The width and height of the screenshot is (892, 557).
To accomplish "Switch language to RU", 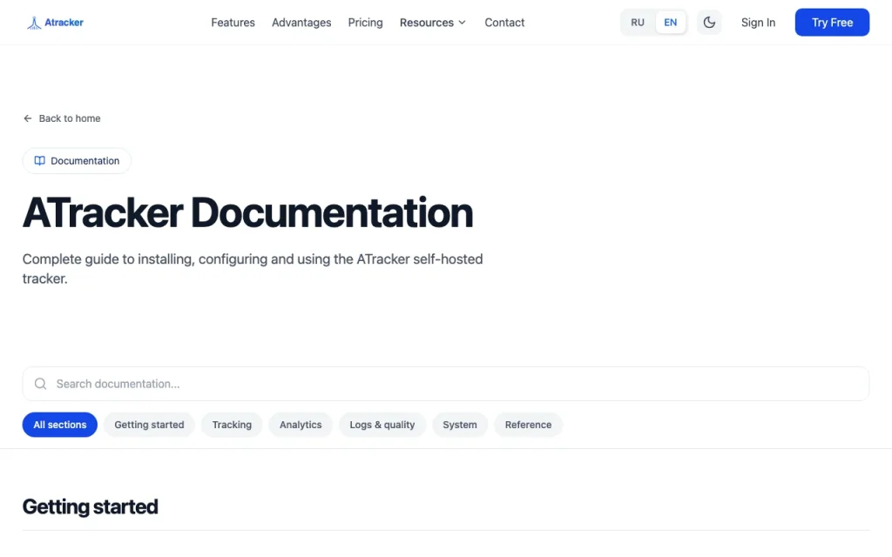I will coord(637,22).
